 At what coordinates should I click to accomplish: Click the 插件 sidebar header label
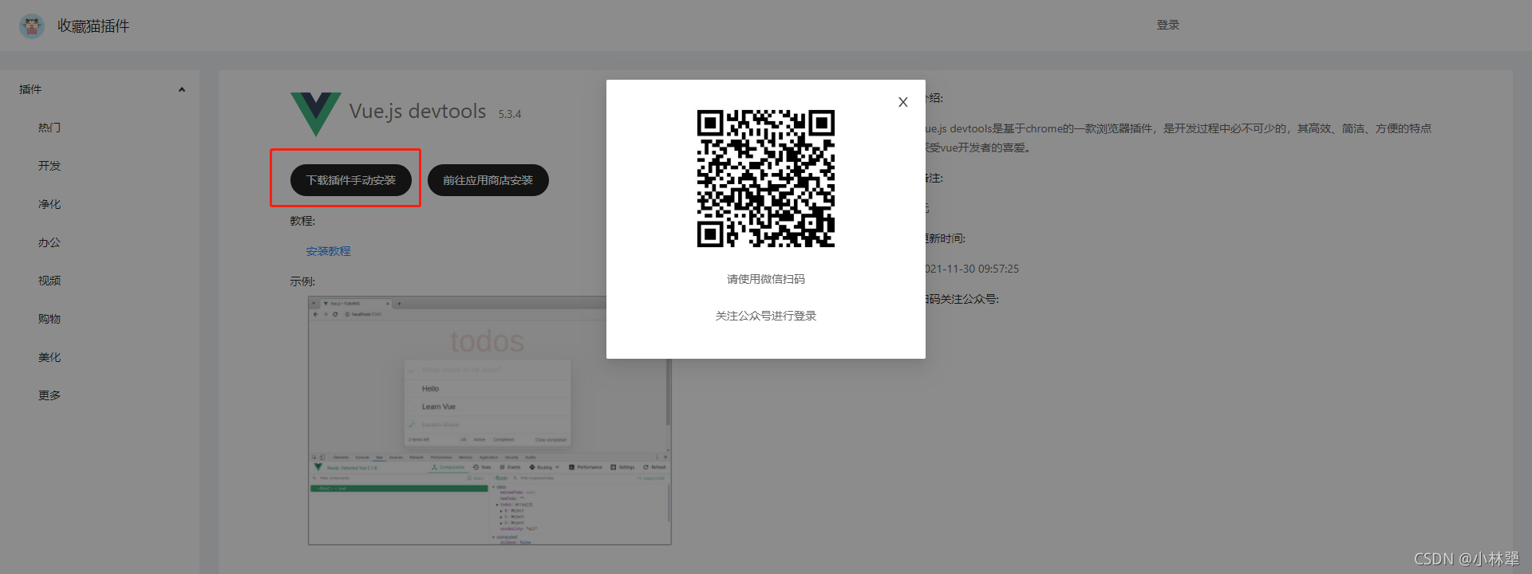pyautogui.click(x=30, y=89)
